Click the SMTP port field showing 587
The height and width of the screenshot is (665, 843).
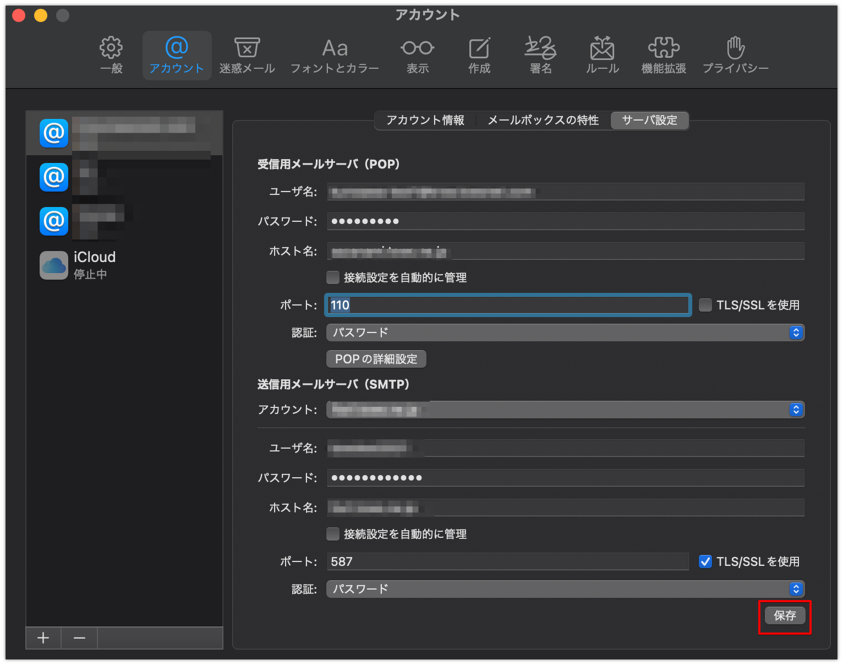tap(507, 562)
